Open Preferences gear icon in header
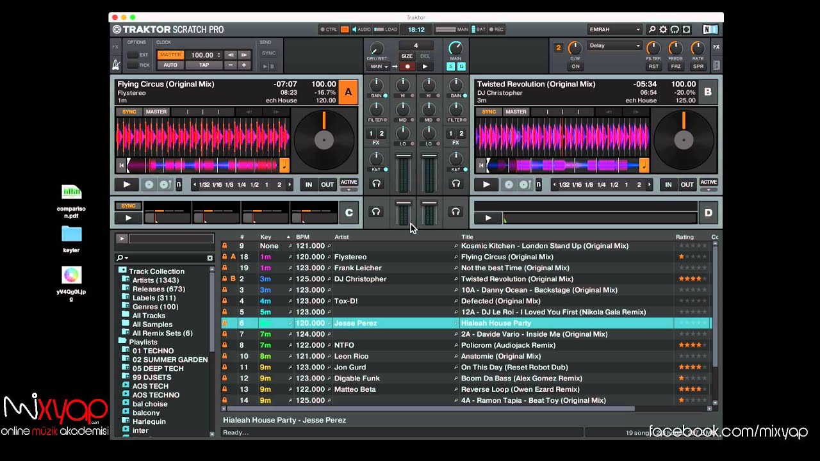 point(663,29)
